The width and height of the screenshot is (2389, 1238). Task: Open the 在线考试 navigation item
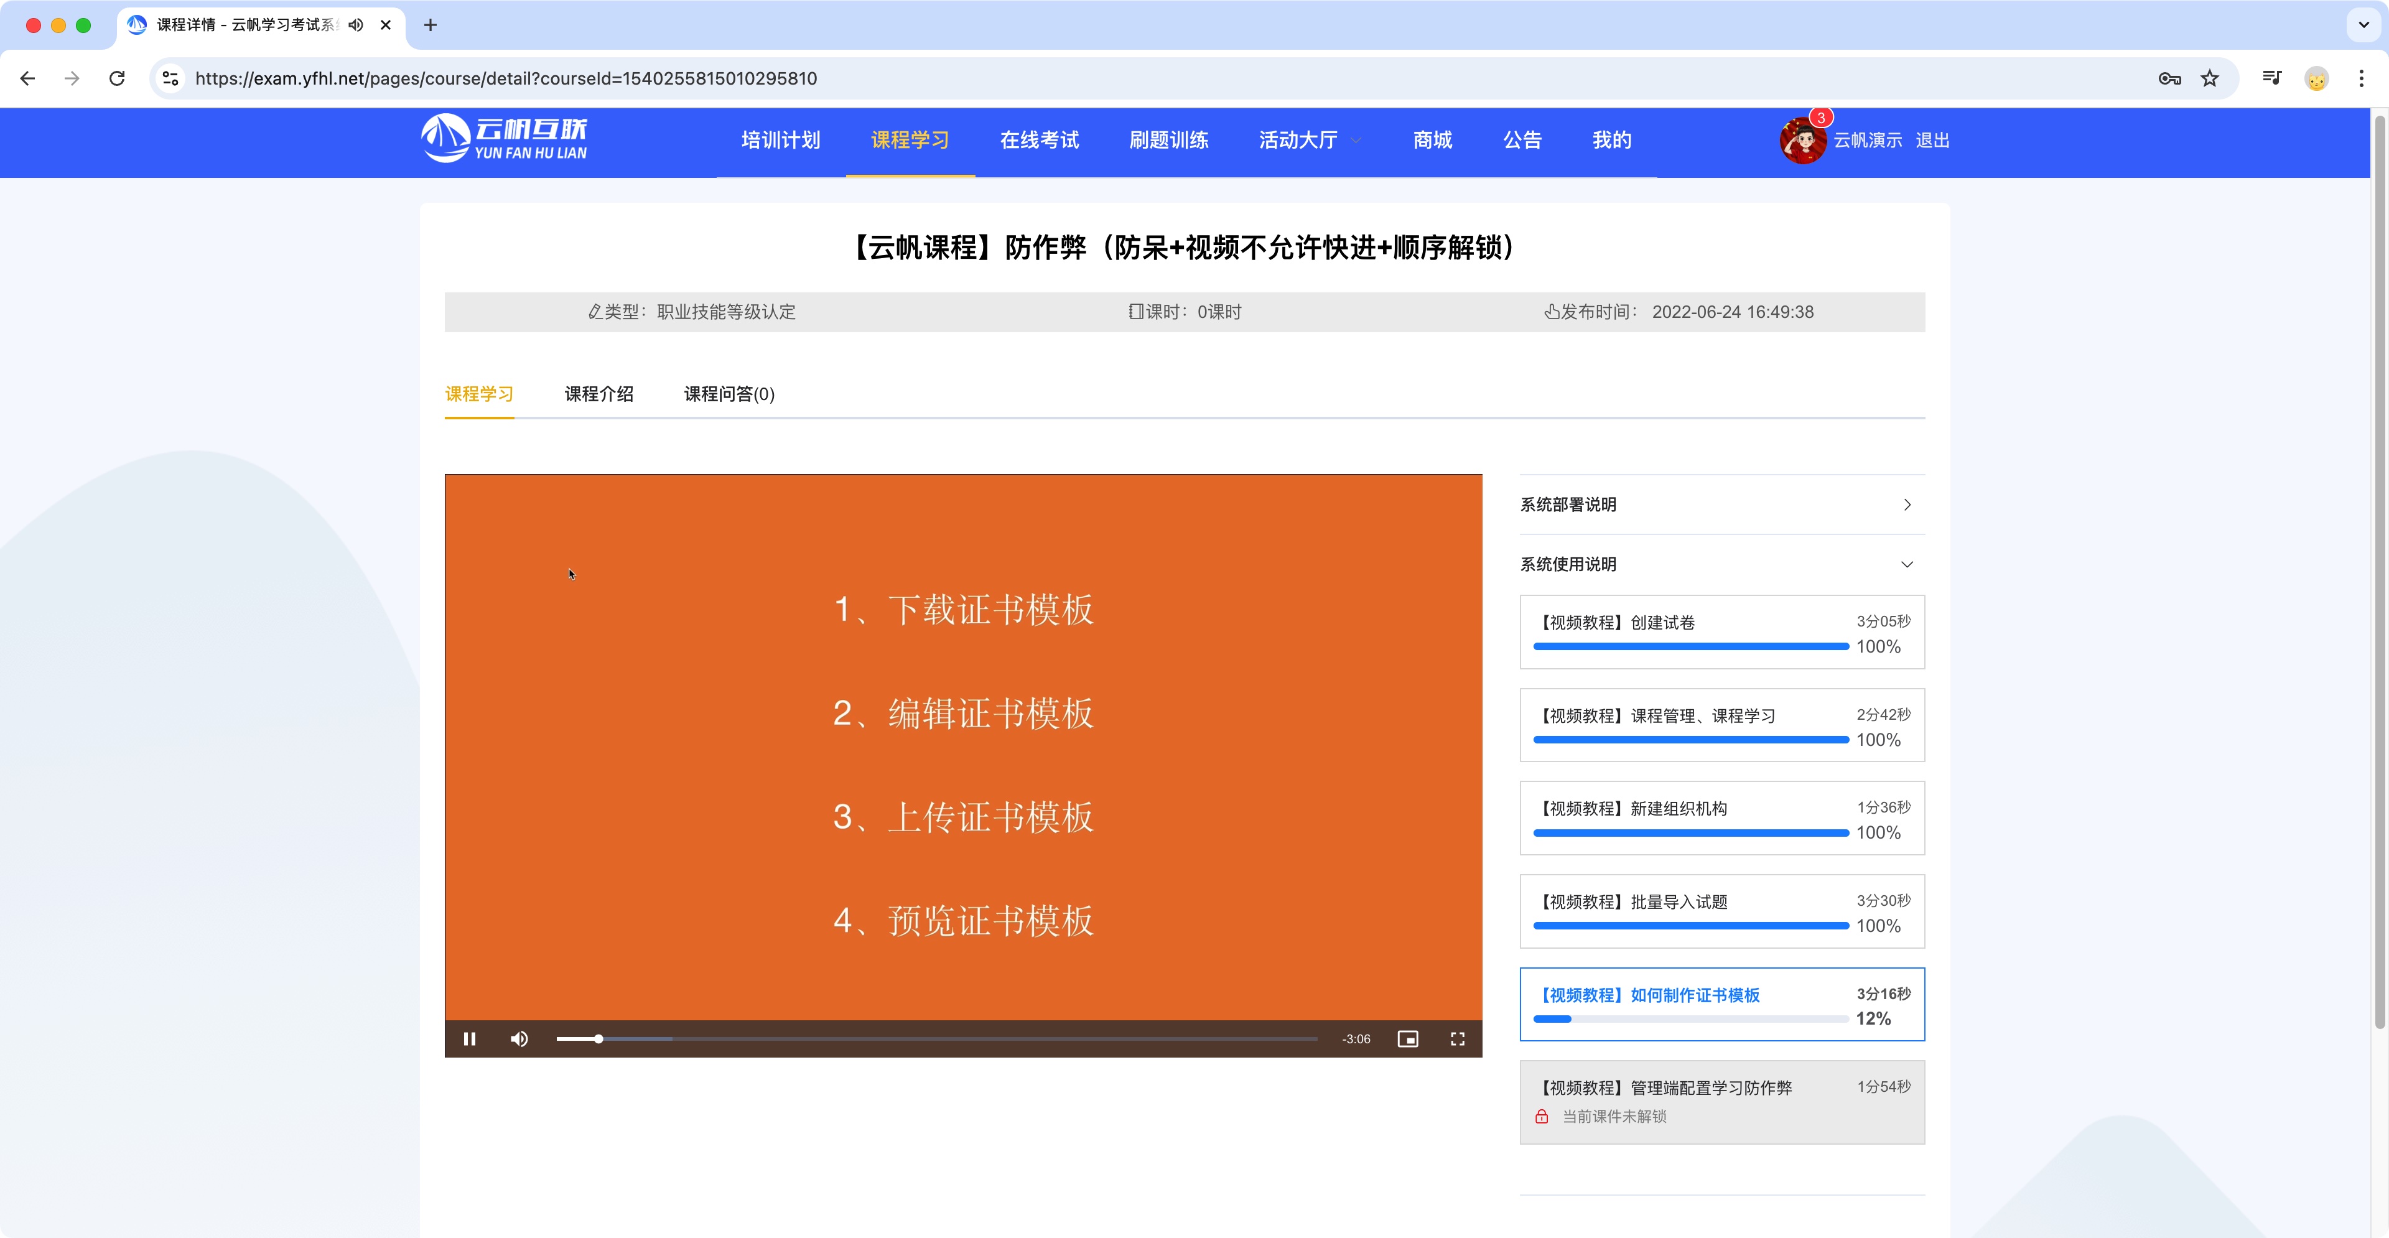tap(1040, 140)
